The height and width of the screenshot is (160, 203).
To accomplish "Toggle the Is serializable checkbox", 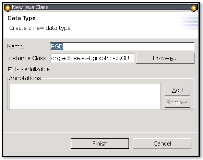I will (10, 69).
